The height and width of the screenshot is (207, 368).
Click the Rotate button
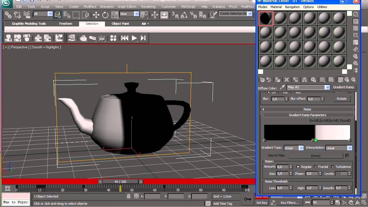[x=342, y=99]
